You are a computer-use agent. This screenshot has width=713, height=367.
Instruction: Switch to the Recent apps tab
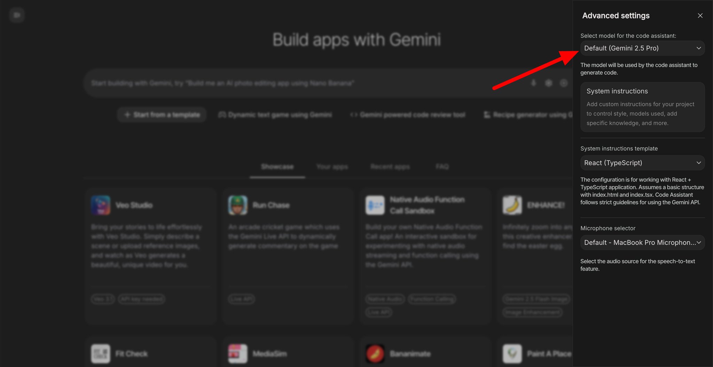point(390,167)
